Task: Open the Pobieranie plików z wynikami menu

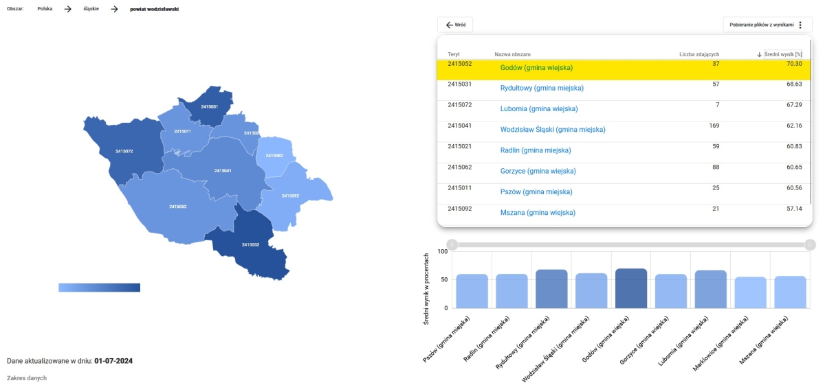Action: click(767, 25)
